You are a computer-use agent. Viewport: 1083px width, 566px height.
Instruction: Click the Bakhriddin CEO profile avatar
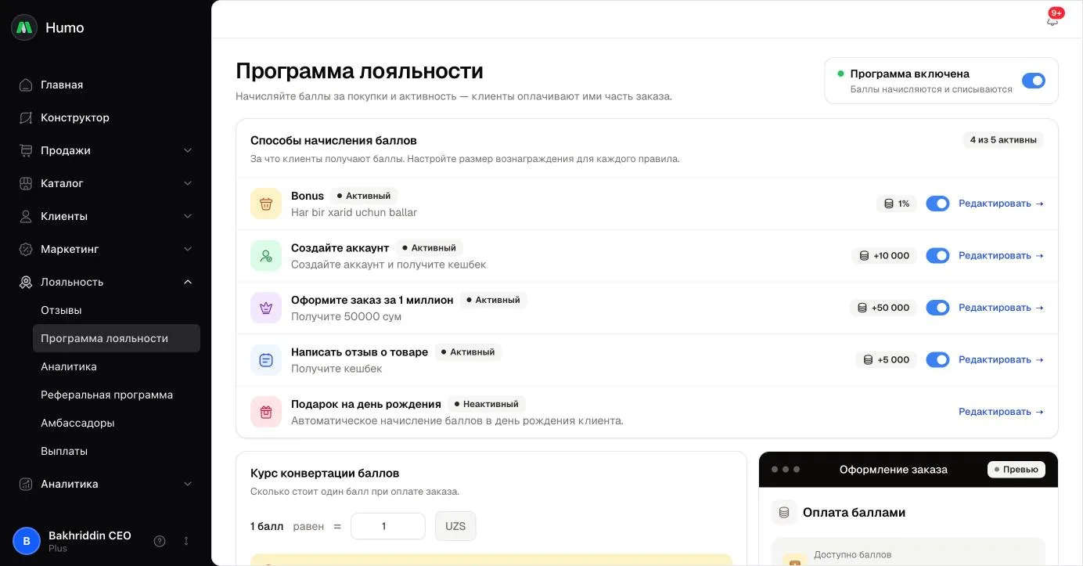coord(27,541)
